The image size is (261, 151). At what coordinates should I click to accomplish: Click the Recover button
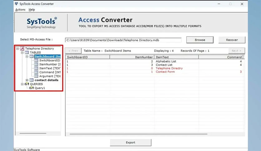point(232,40)
